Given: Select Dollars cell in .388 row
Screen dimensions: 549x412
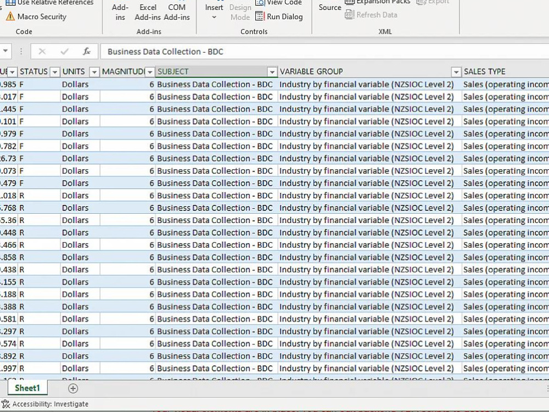Looking at the screenshot, I should (x=80, y=307).
